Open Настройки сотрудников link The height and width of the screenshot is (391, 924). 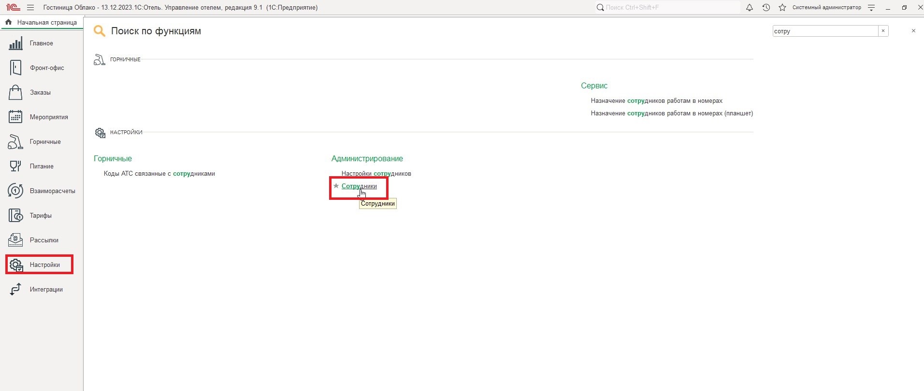coord(376,173)
